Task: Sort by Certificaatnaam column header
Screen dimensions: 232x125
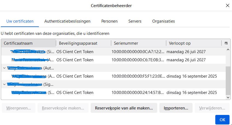Action: [x=28, y=43]
